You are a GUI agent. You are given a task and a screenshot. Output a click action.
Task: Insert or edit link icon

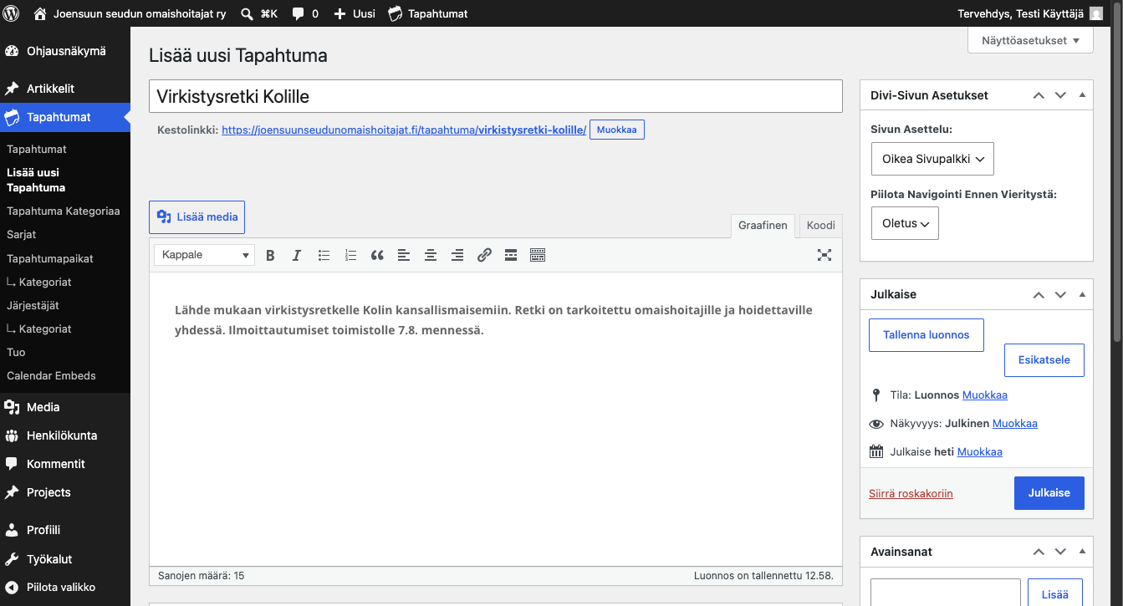[484, 255]
